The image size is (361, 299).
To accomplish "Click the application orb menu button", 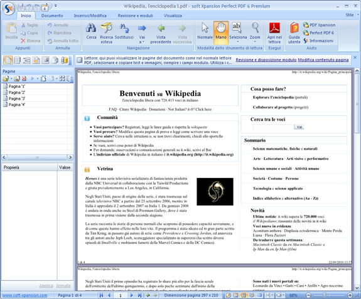I will 8,9.
